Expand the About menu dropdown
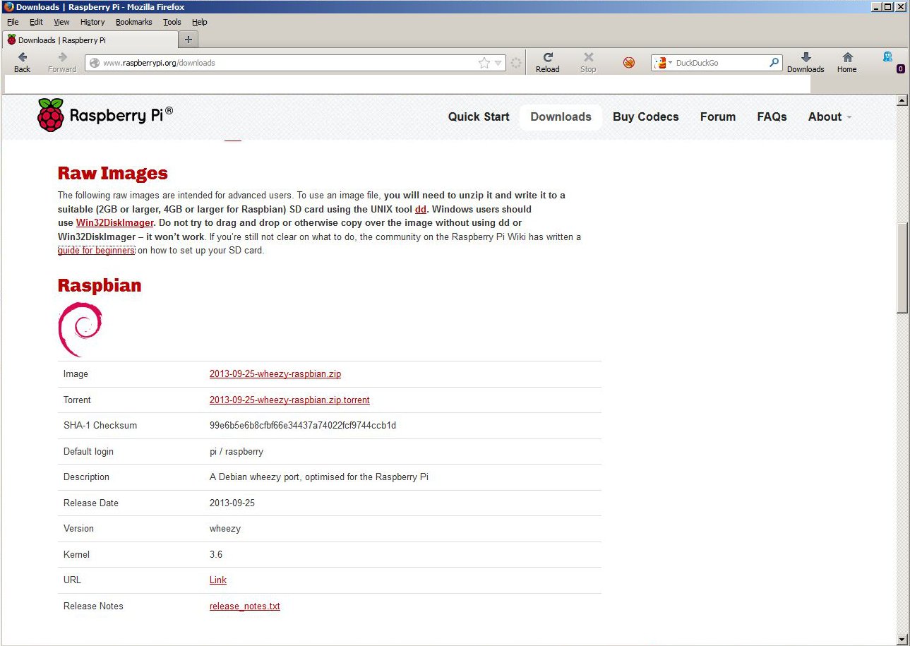The width and height of the screenshot is (910, 646). point(830,116)
